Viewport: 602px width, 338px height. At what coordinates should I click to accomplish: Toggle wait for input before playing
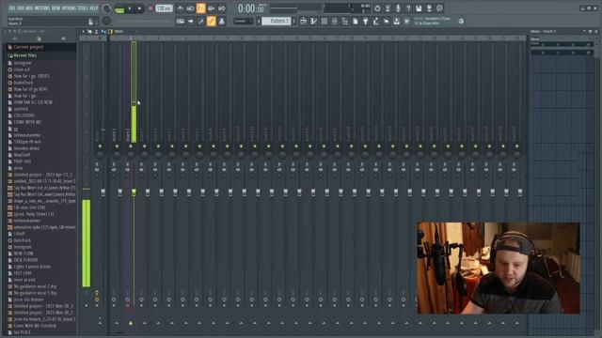190,8
